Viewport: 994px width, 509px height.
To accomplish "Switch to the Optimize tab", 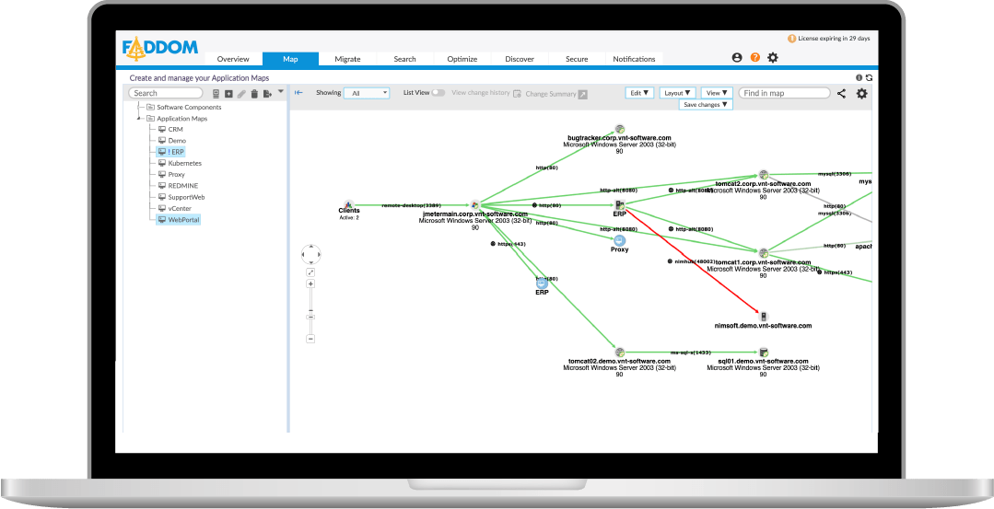I will [x=462, y=59].
